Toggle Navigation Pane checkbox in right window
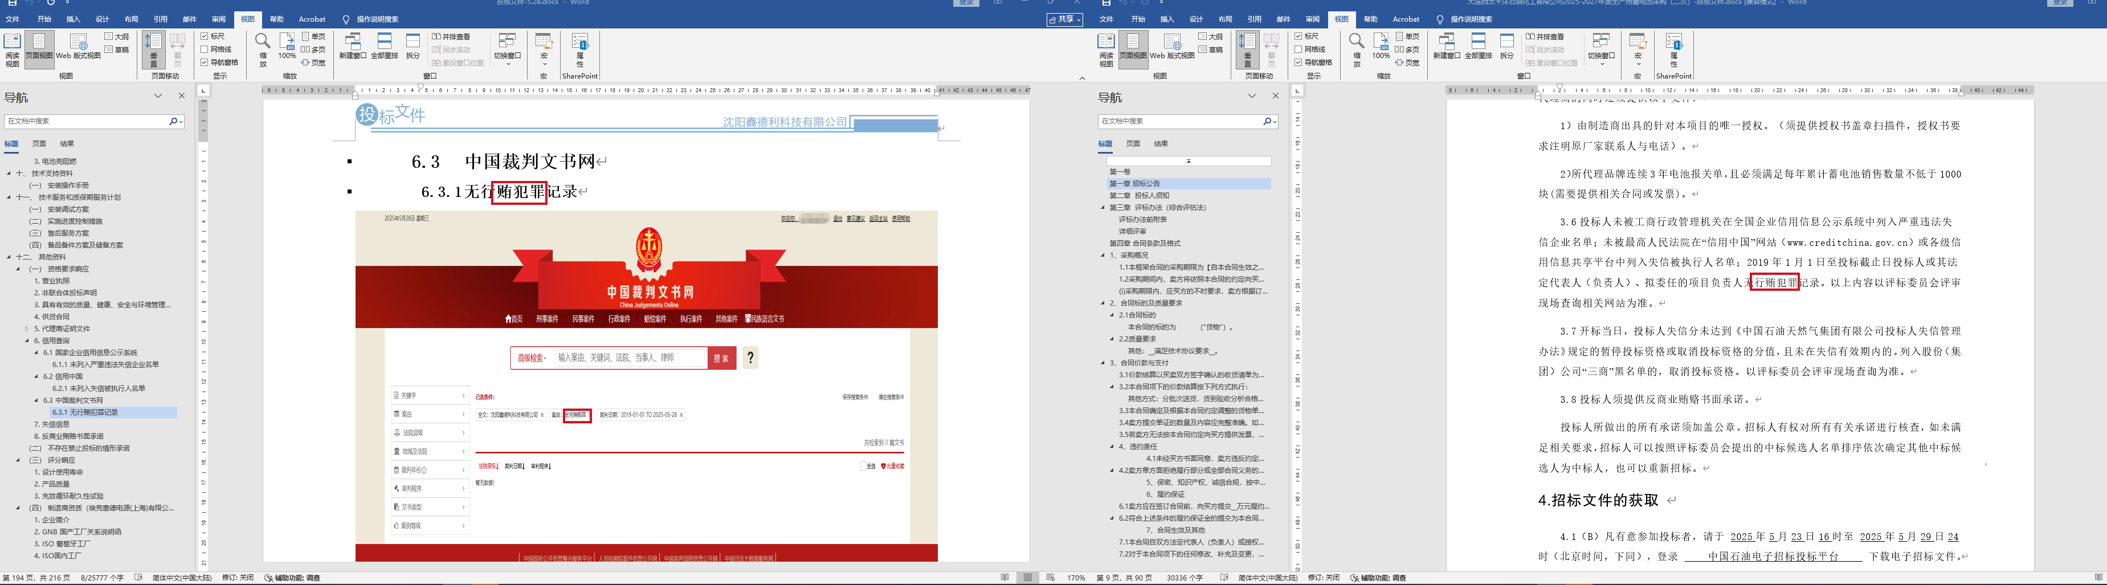2107x585 pixels. 1298,63
